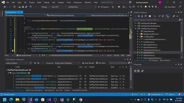The height and width of the screenshot is (103, 184).
Task: Collapse the AddUserFollowerAsync method outline
Action: pyautogui.click(x=16, y=29)
